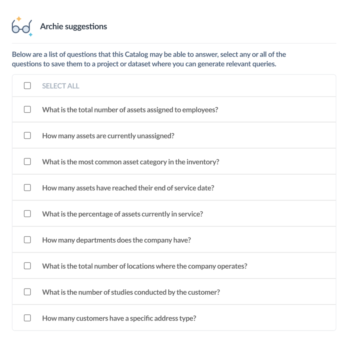Image resolution: width=348 pixels, height=346 pixels.
Task: Tick checkbox for currently unassigned assets question
Action: point(27,135)
